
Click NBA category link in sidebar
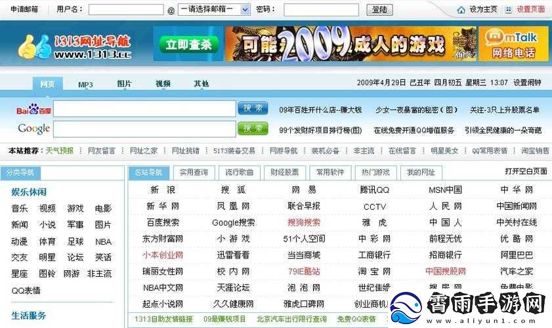click(104, 242)
